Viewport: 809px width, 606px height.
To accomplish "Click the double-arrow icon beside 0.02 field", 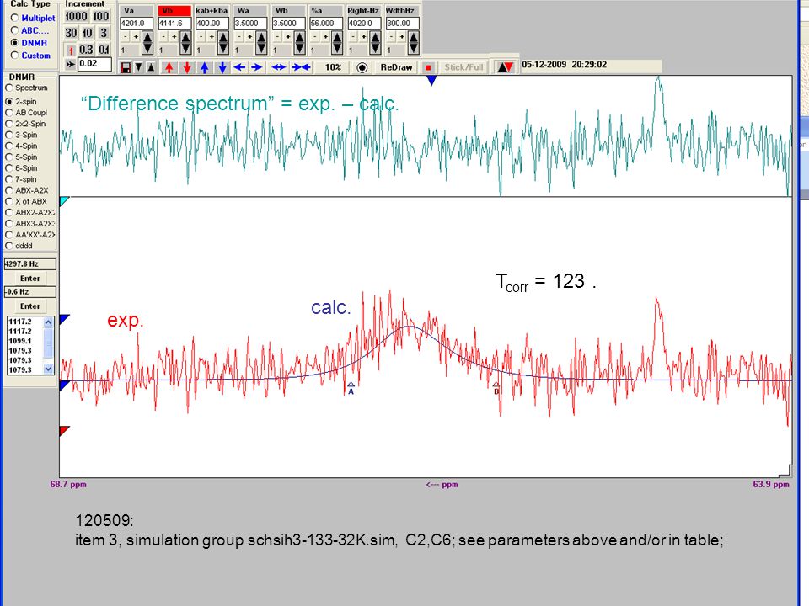I will click(x=71, y=64).
